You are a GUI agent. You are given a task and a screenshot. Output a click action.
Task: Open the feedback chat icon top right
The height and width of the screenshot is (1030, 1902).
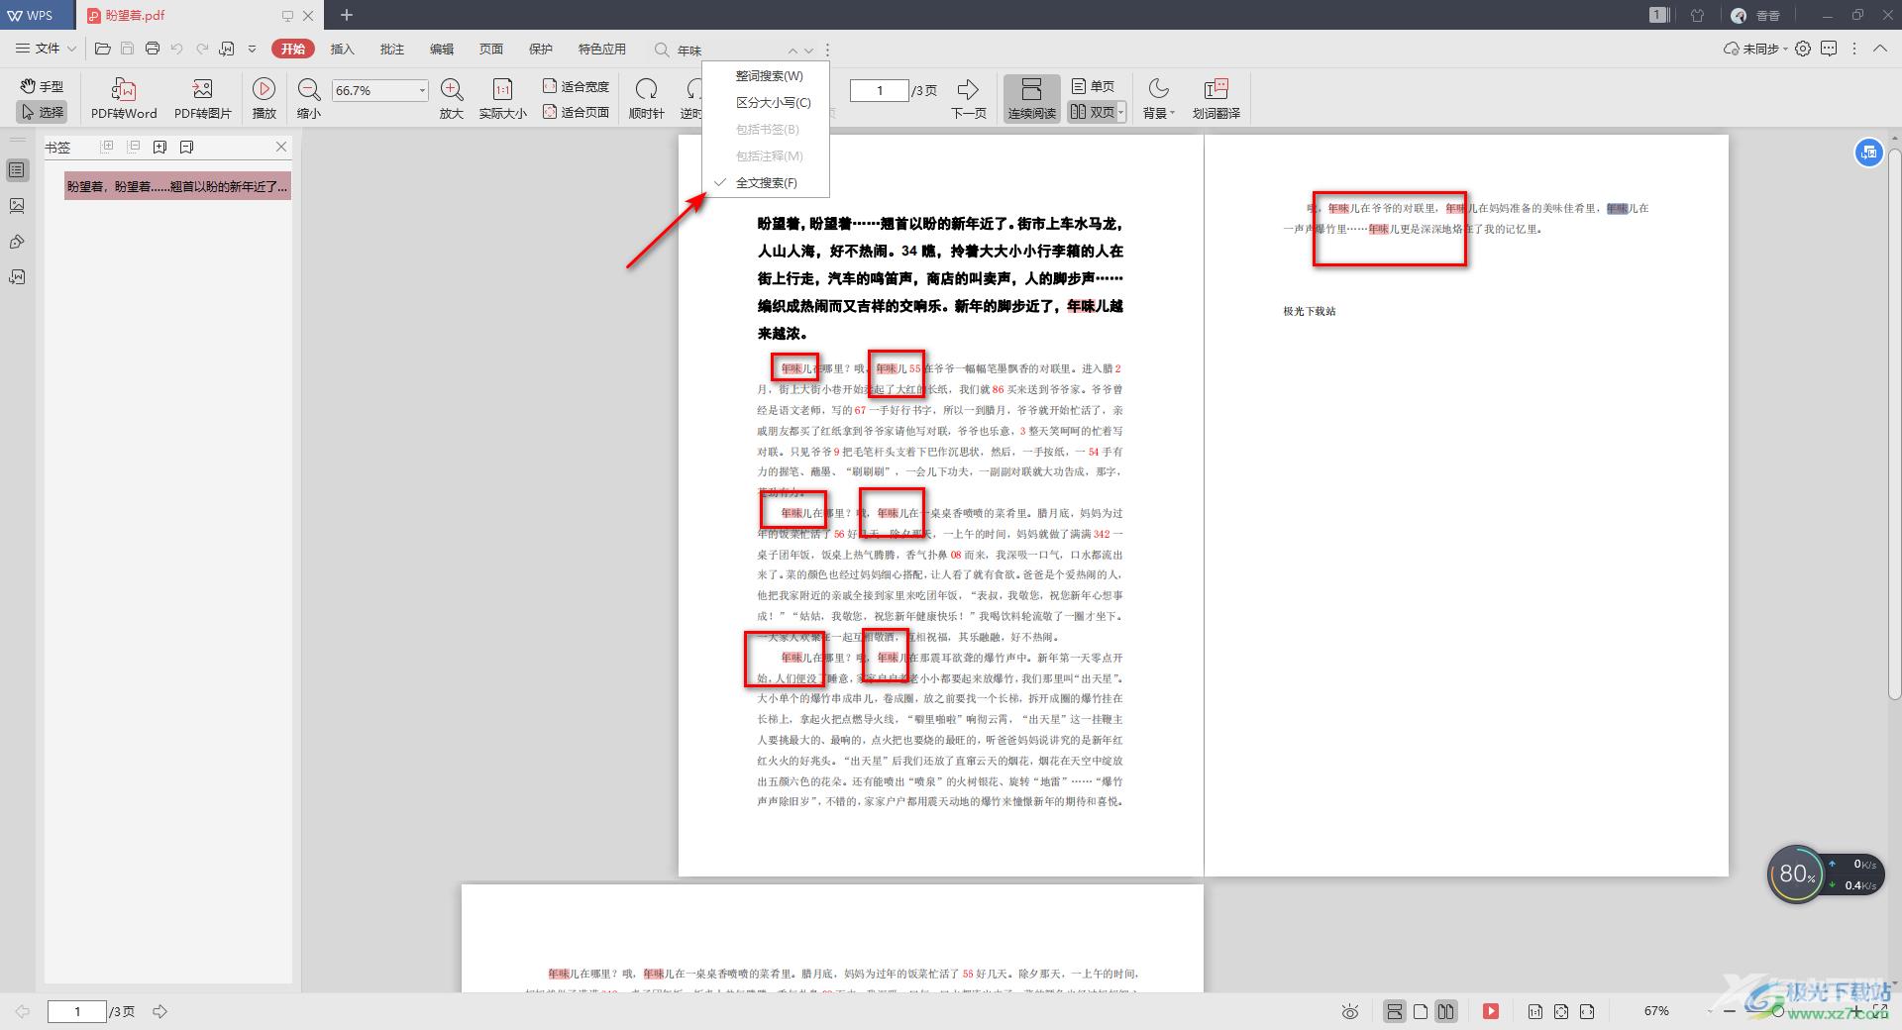tap(1829, 49)
